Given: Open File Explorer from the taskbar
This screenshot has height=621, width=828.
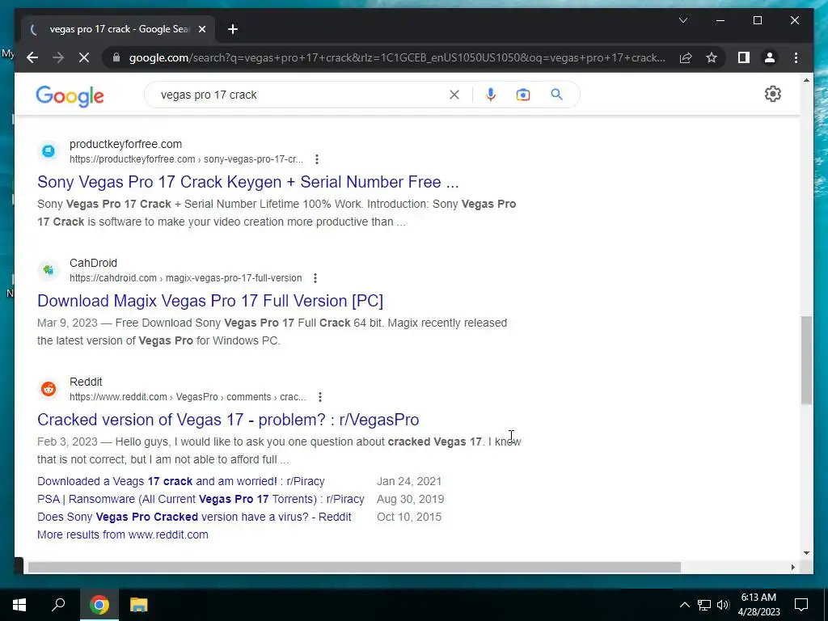Looking at the screenshot, I should coord(139,605).
